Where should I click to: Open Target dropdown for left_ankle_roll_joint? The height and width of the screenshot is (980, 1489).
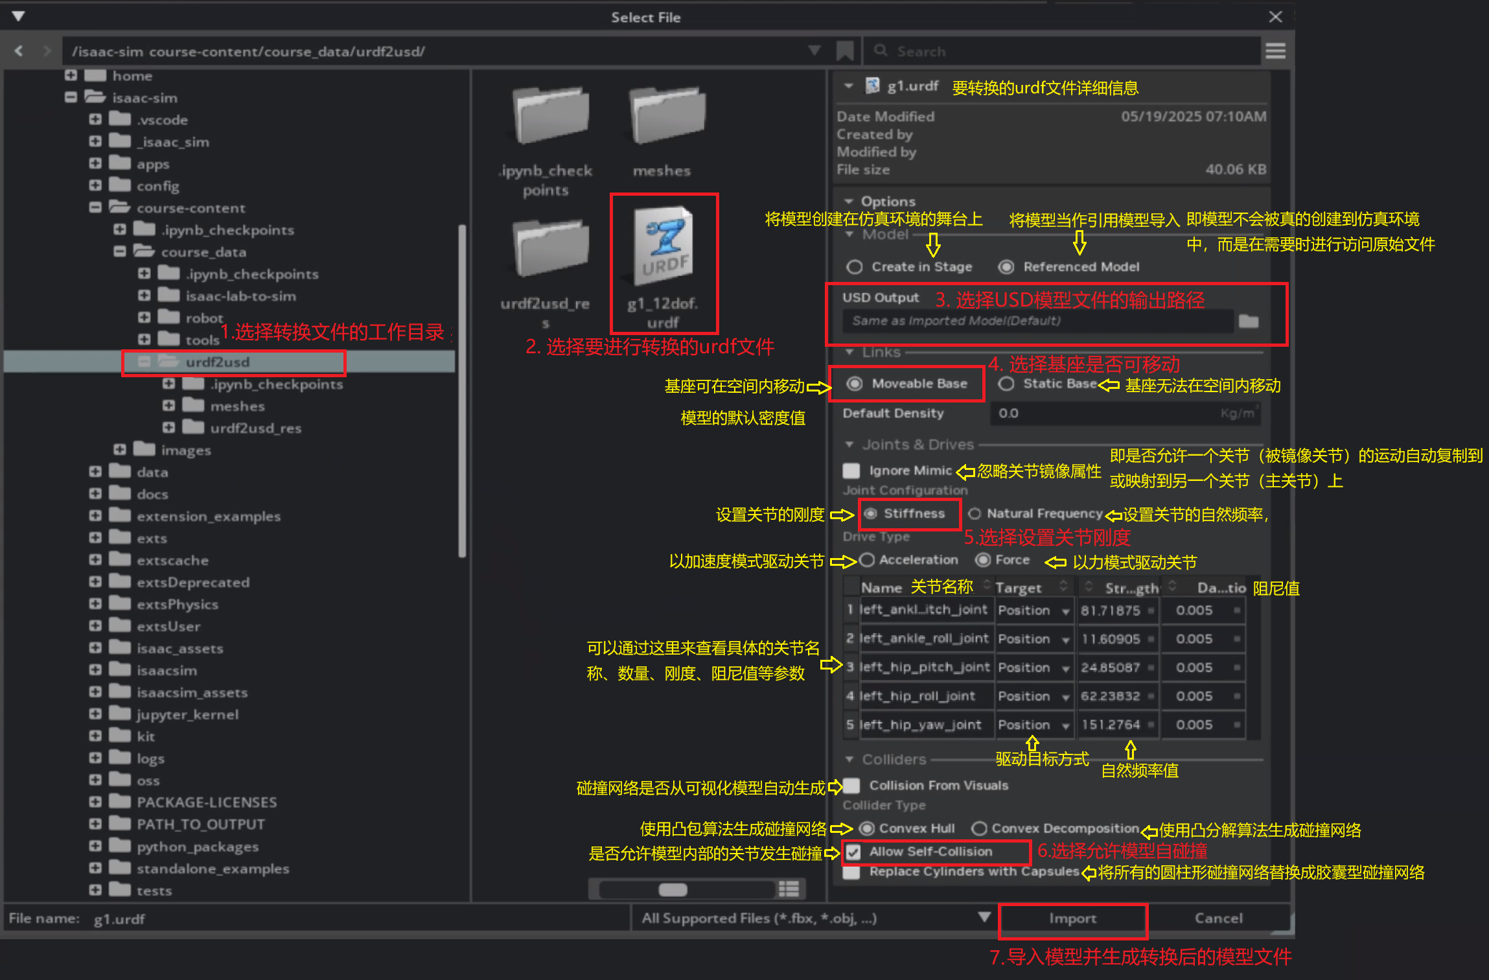pos(1033,638)
